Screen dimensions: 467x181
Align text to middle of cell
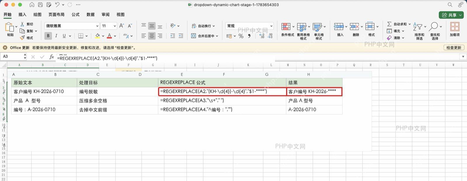click(152, 26)
